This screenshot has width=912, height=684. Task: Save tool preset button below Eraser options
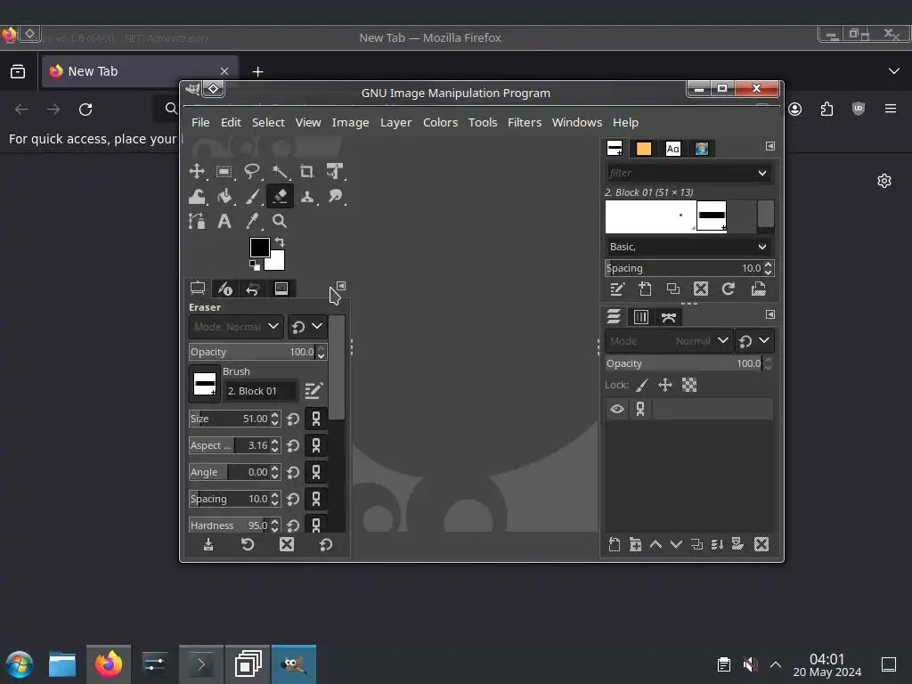click(208, 544)
